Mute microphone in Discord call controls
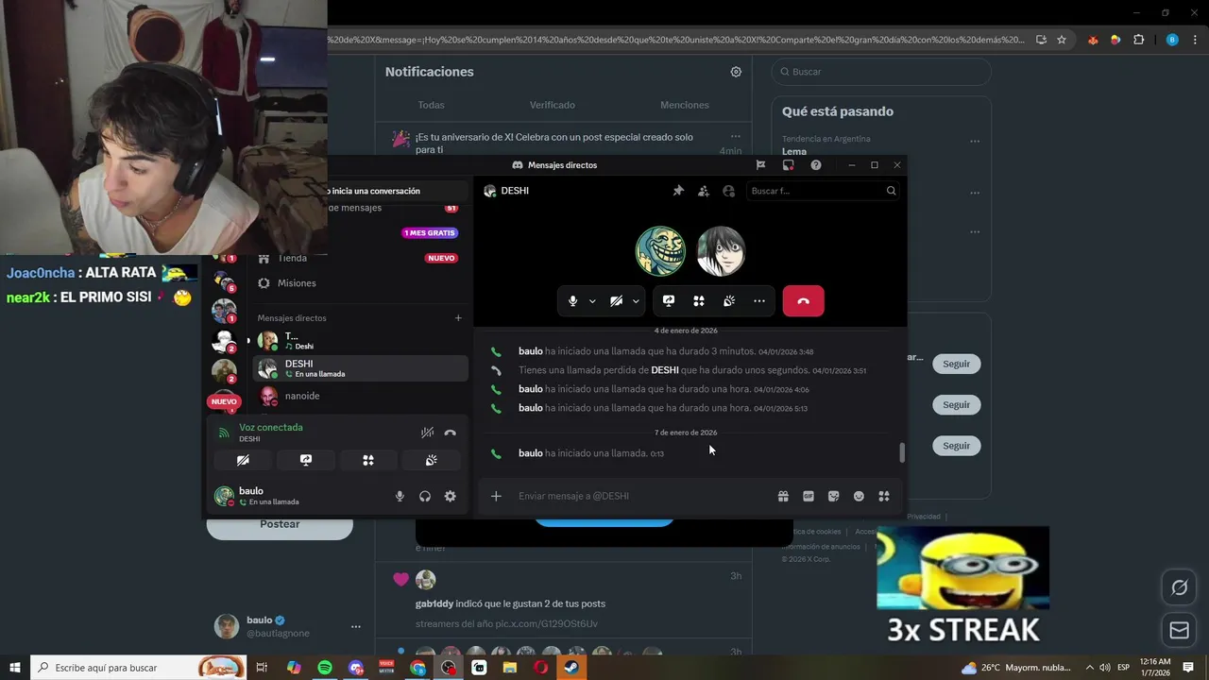1209x680 pixels. (572, 301)
